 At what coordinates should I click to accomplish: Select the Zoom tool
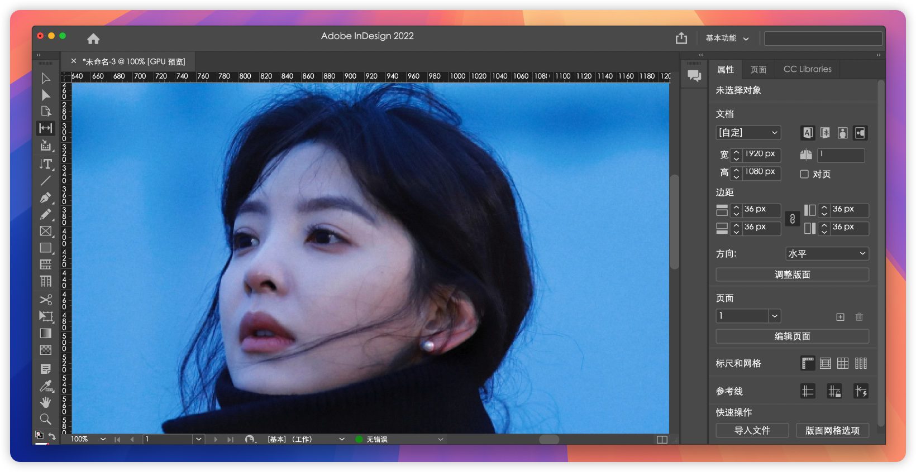(46, 419)
